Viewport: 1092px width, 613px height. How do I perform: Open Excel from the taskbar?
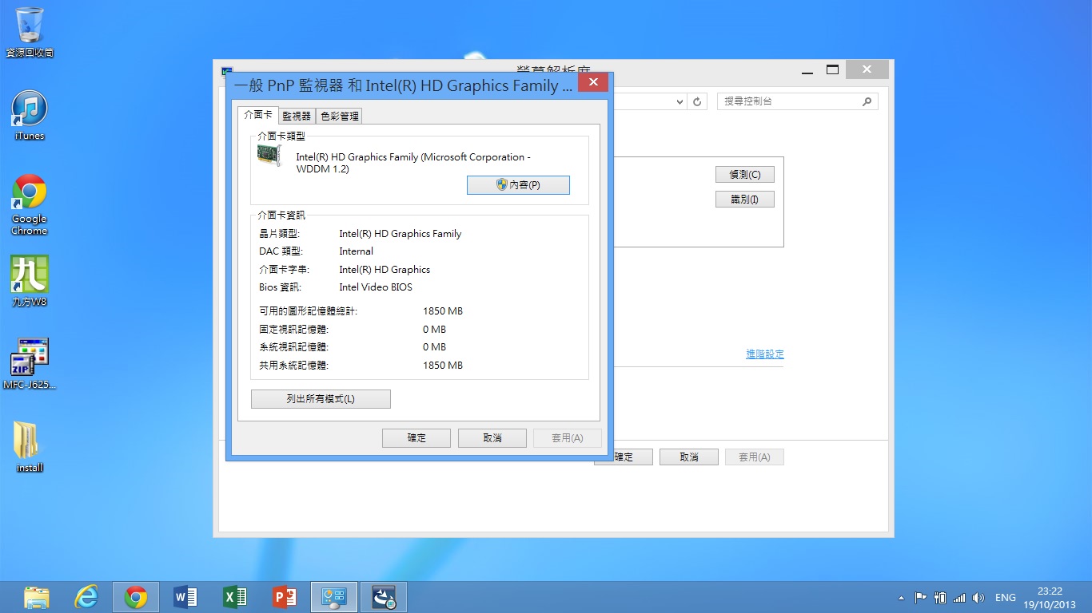point(234,597)
